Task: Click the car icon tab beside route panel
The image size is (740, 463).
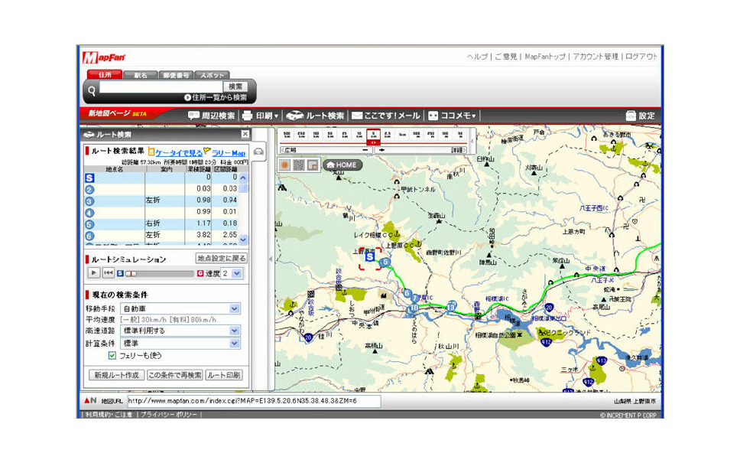Action: [258, 152]
